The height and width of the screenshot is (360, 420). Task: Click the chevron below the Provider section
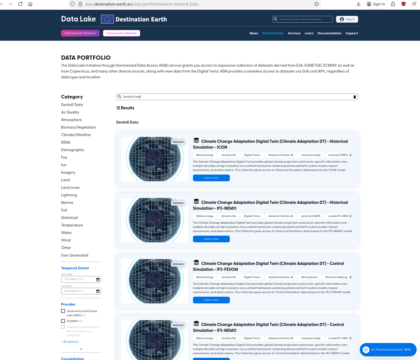tap(81, 349)
